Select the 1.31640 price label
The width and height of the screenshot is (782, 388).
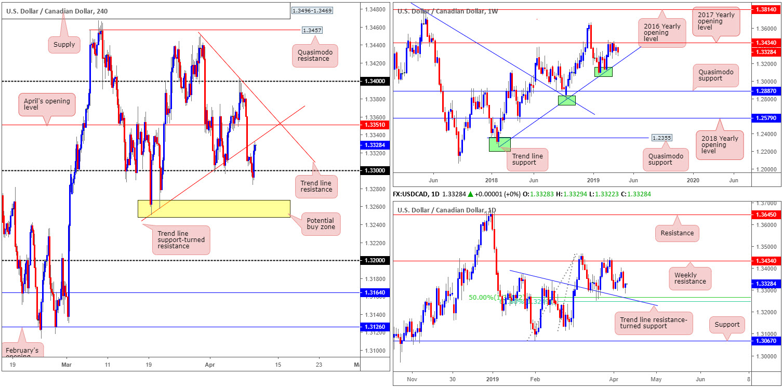click(375, 293)
